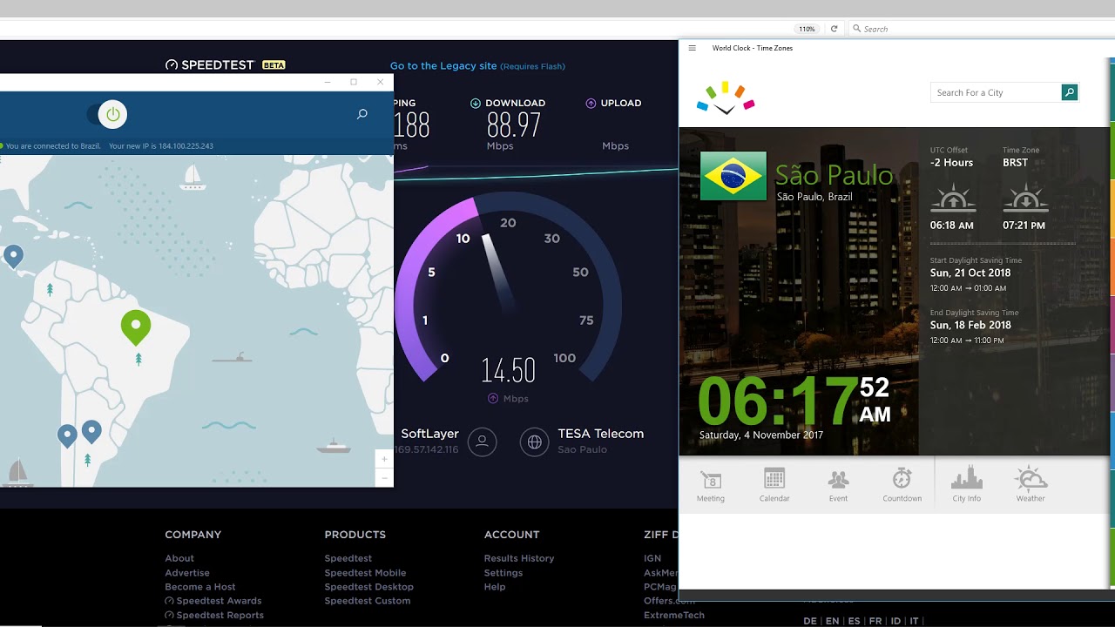
Task: Open the Countdown stopwatch icon
Action: [902, 485]
